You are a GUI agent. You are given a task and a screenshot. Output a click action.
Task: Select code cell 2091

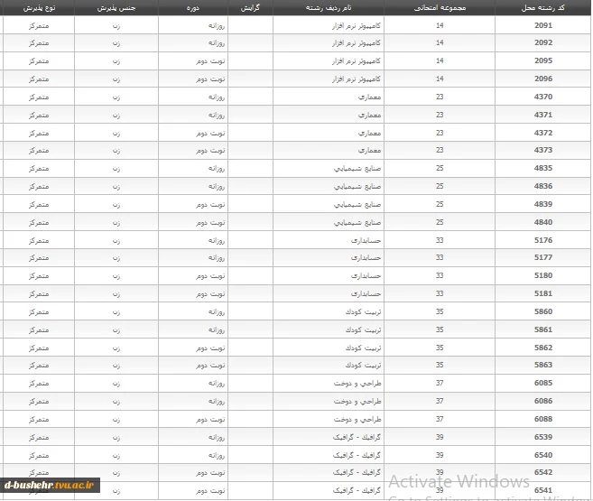tap(543, 25)
